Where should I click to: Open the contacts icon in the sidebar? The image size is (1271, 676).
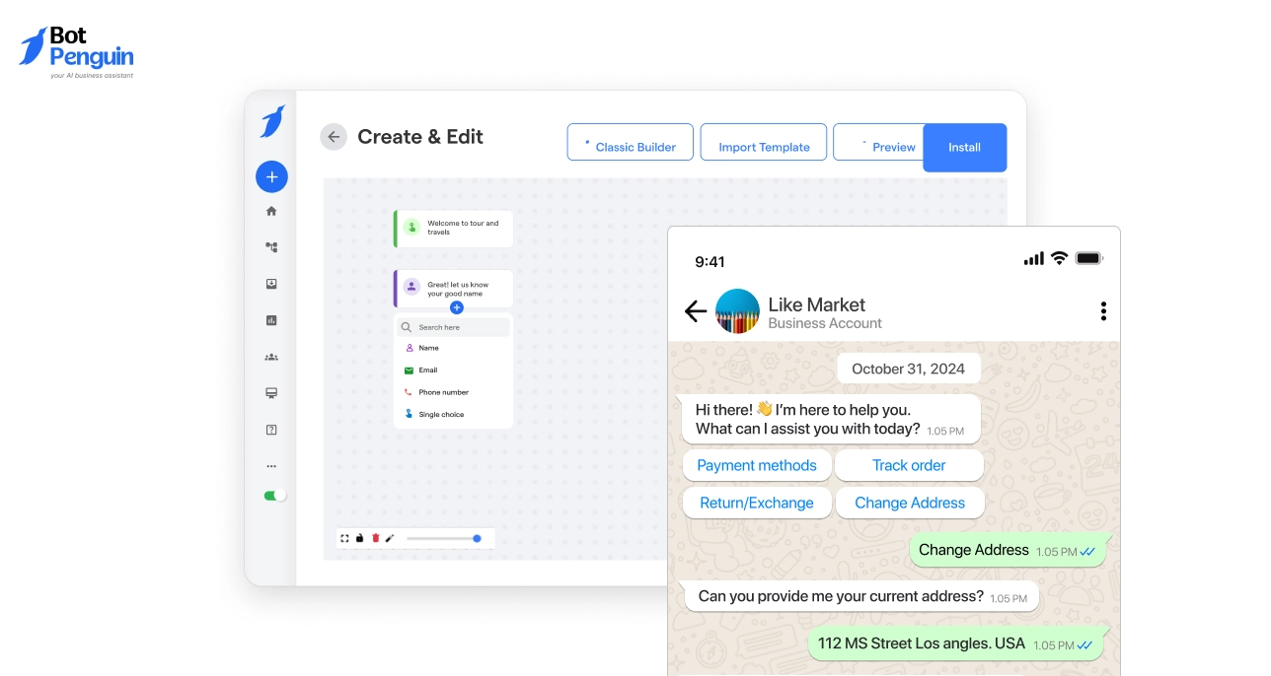coord(271,356)
